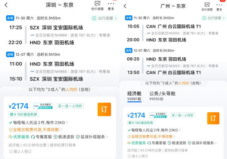
Task: Tap SZX 深圳 宝安国际机场 departure at 17:25
Action: coord(56,28)
